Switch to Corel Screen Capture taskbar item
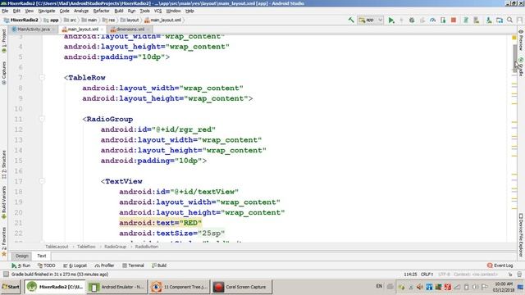The width and height of the screenshot is (525, 295). coord(242,287)
